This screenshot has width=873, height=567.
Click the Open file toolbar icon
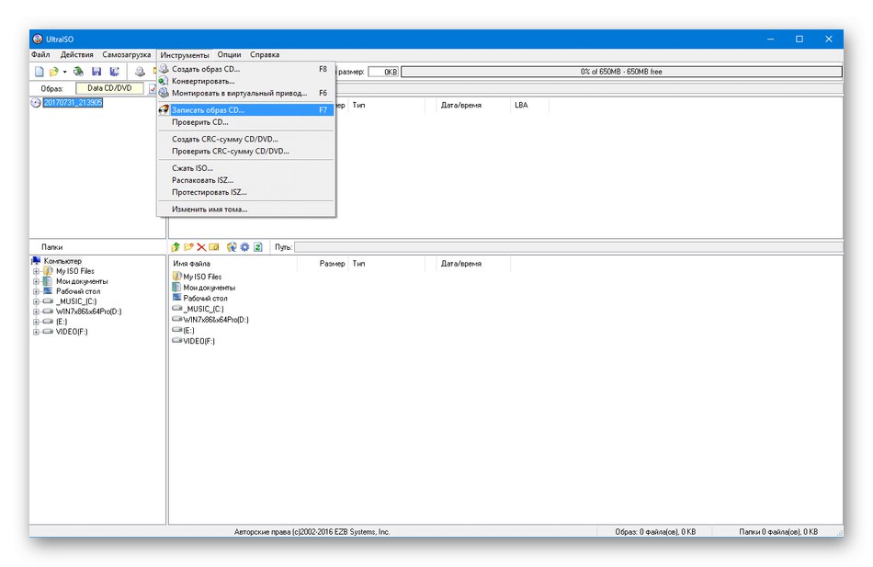[53, 72]
